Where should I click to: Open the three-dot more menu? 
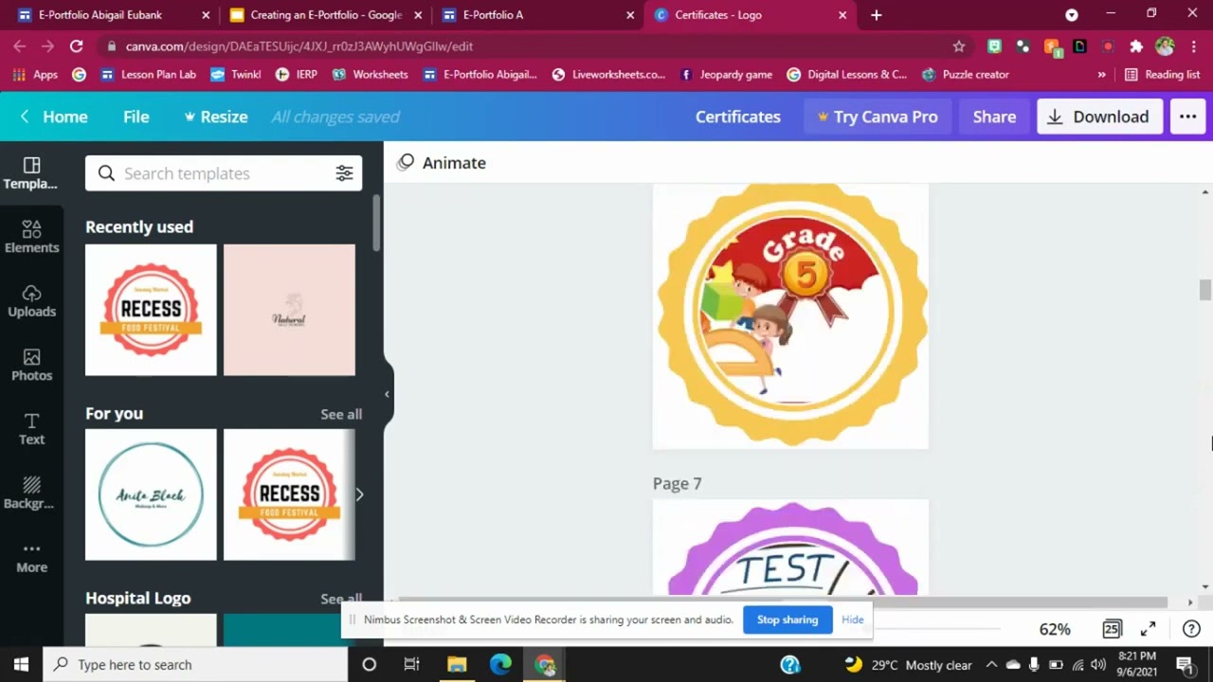tap(1188, 117)
